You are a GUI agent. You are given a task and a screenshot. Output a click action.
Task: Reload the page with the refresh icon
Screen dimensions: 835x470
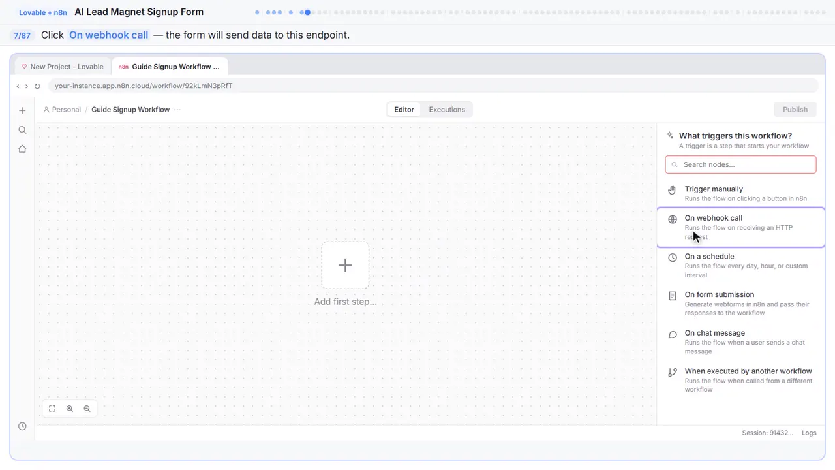(37, 86)
